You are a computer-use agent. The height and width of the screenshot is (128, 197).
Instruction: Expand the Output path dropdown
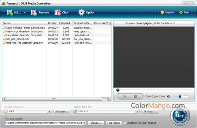(84, 123)
